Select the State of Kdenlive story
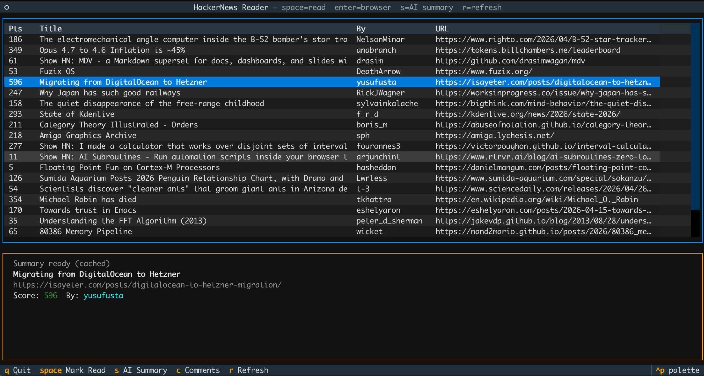The height and width of the screenshot is (376, 704). (77, 114)
